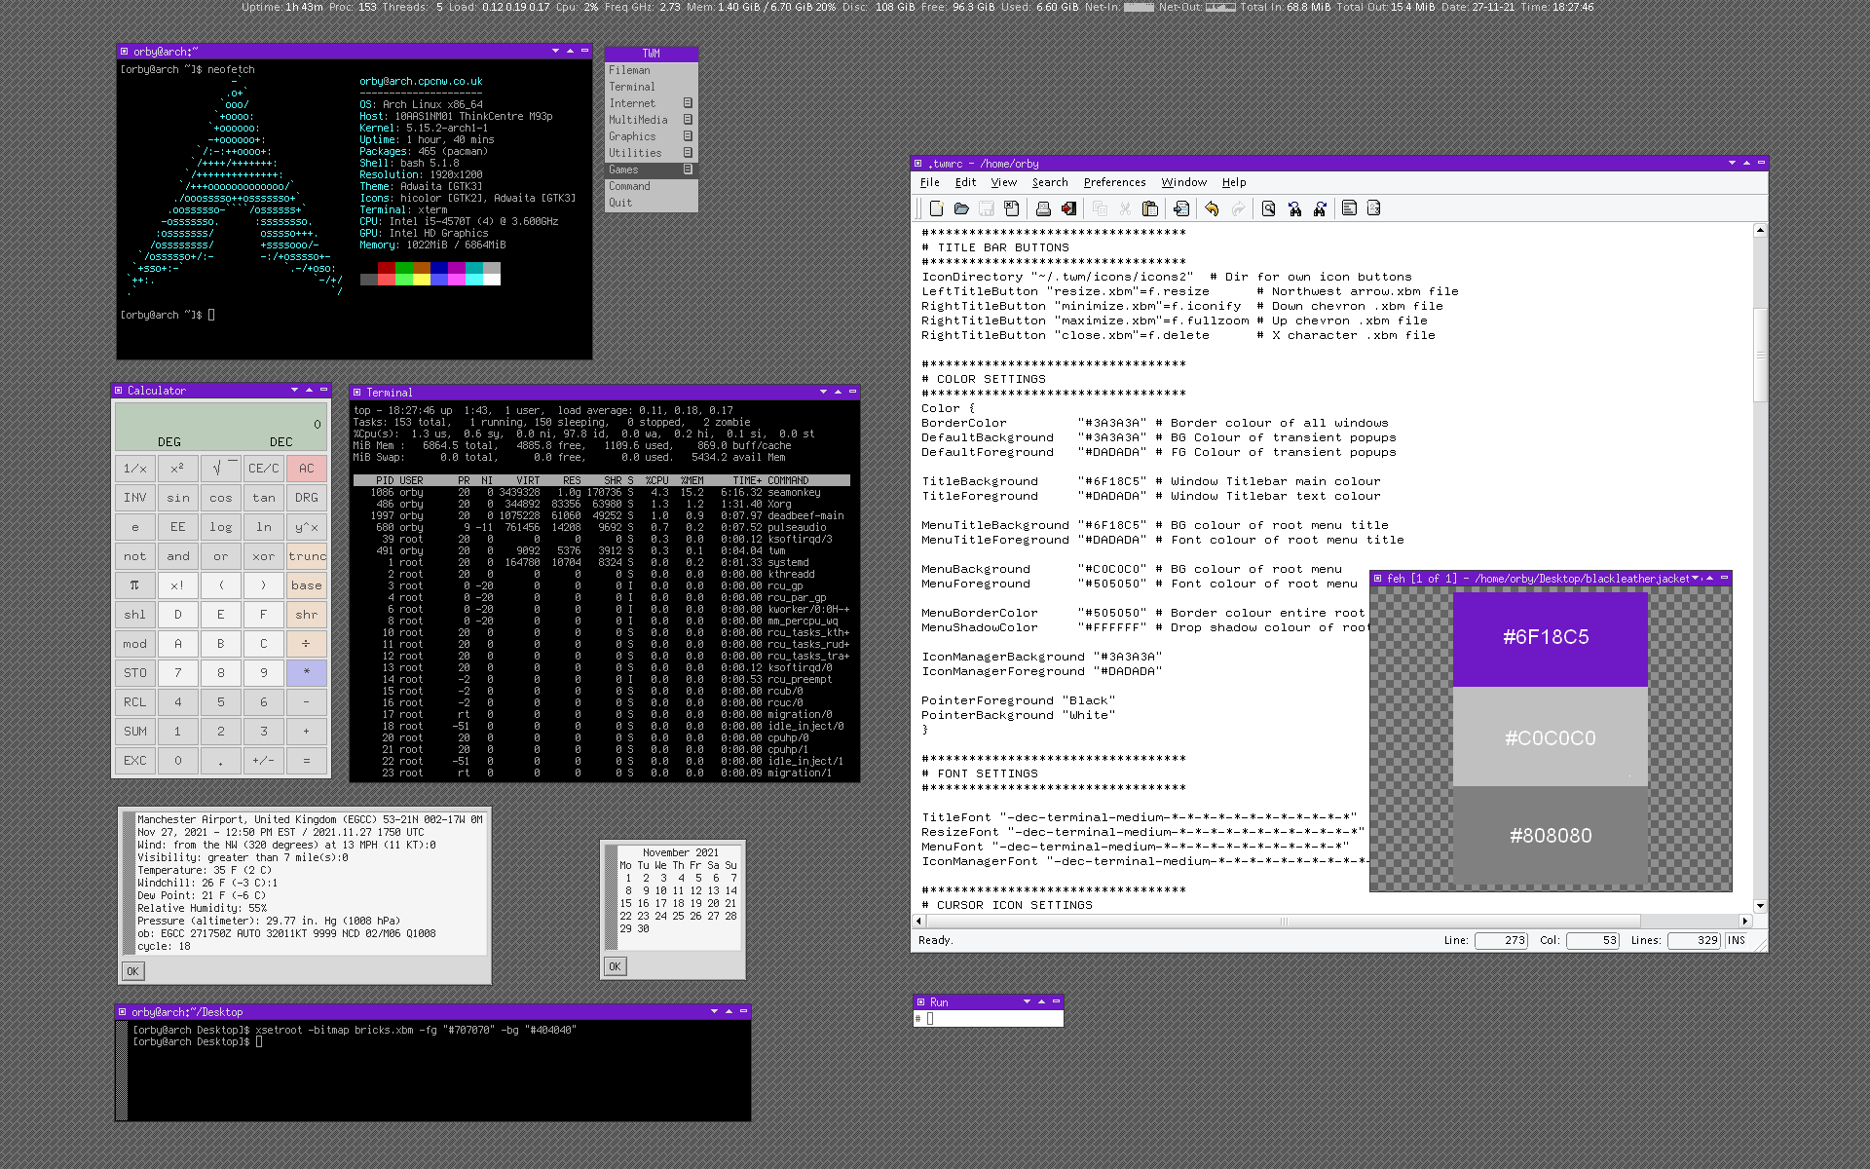Image resolution: width=1870 pixels, height=1169 pixels.
Task: Open the Window menu in editor
Action: click(1183, 182)
